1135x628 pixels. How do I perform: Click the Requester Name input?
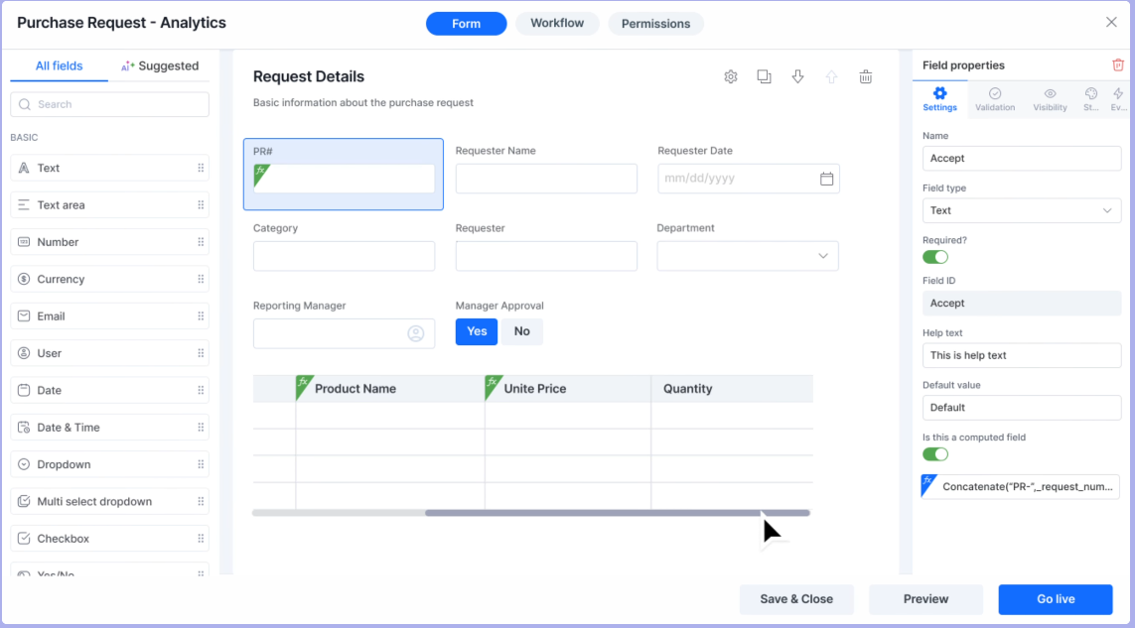546,179
